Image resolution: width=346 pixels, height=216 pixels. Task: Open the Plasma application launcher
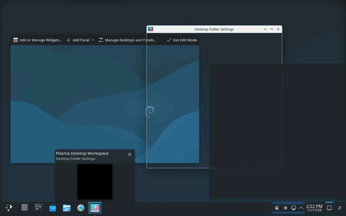point(9,208)
